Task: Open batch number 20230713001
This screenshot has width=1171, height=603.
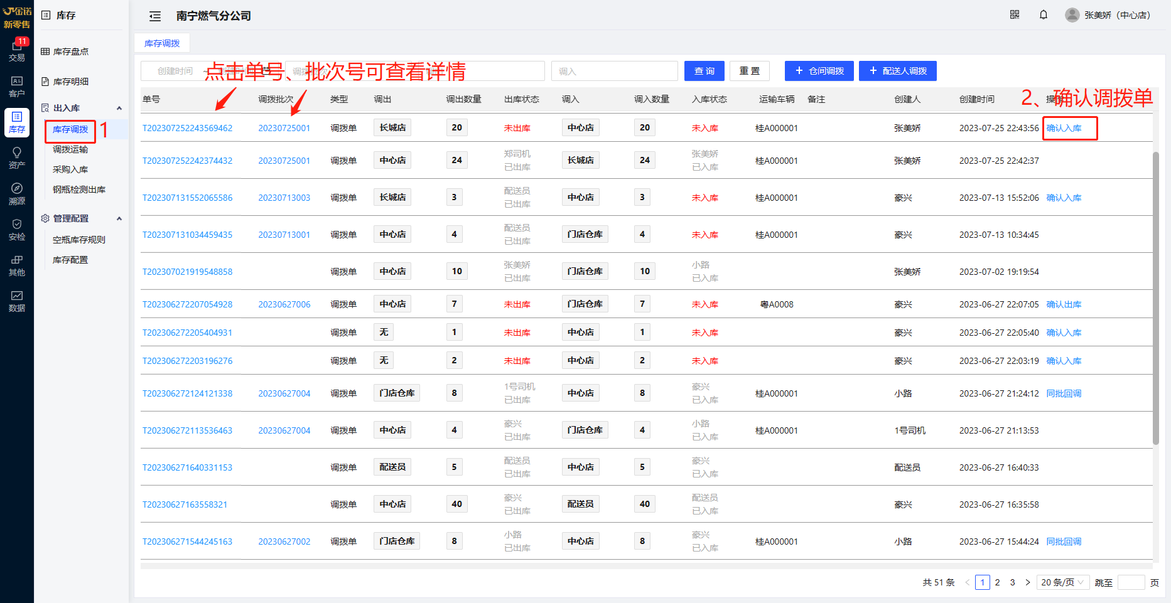Action: tap(284, 235)
